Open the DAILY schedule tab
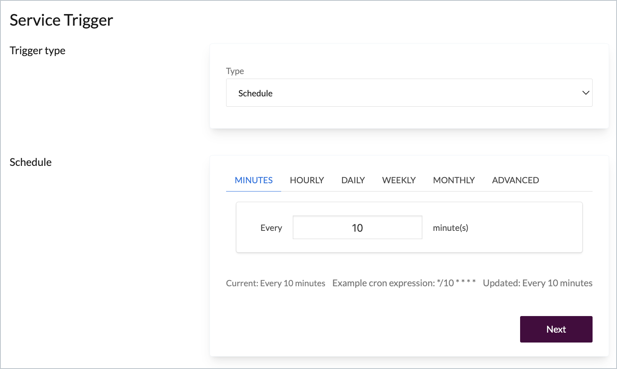This screenshot has width=617, height=369. click(x=353, y=180)
